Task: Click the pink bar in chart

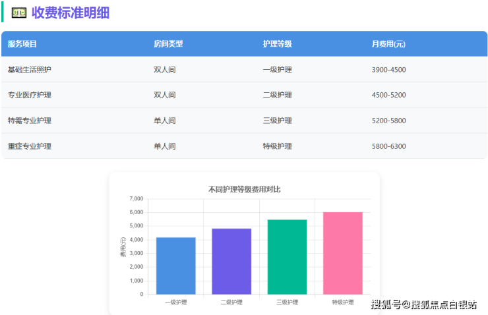Action: tap(342, 253)
